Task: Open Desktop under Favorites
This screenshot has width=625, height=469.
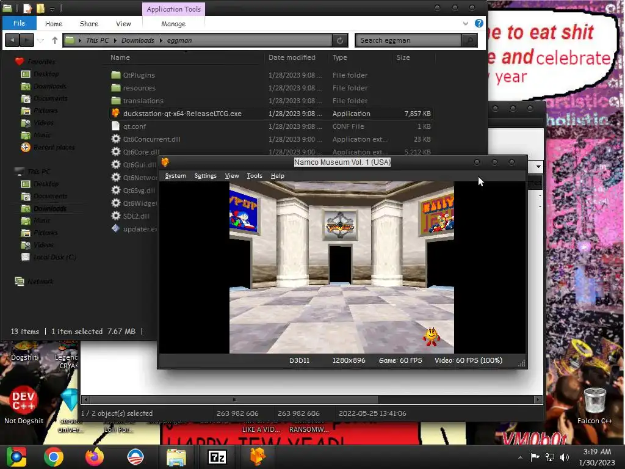Action: pyautogui.click(x=46, y=74)
